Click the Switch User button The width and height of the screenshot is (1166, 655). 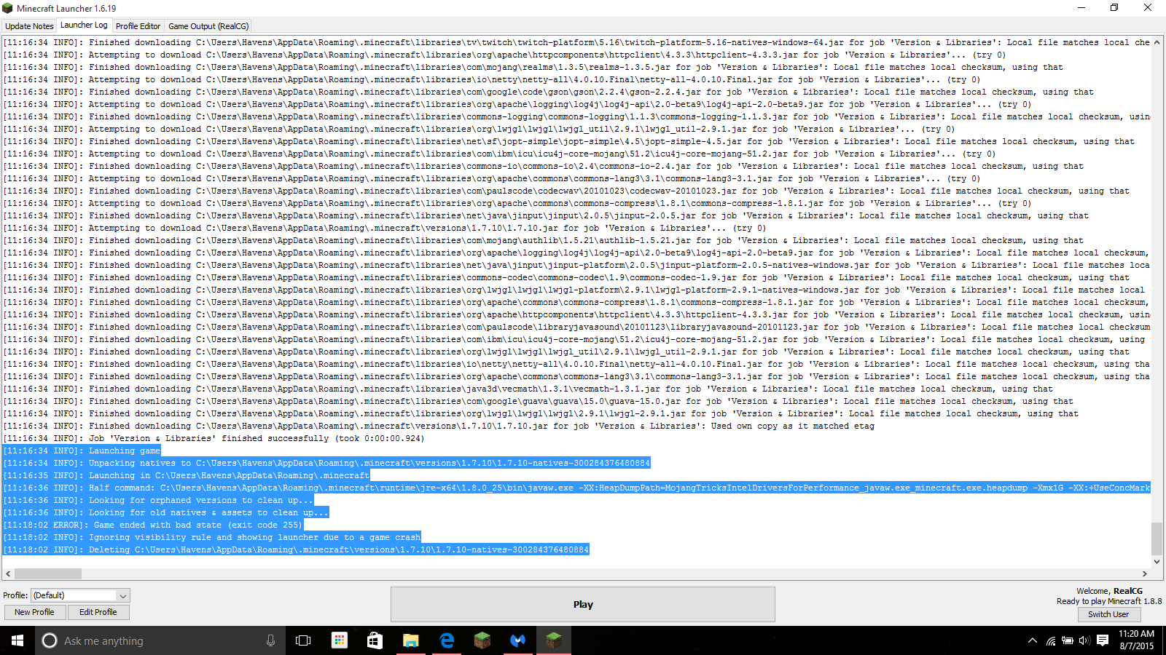(1108, 614)
